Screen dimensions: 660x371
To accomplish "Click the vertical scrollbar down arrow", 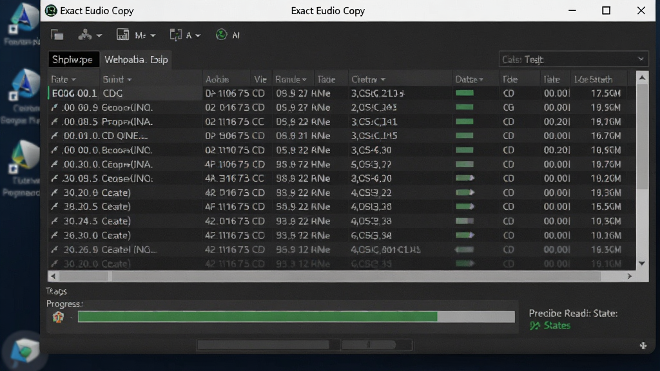I will tap(642, 263).
